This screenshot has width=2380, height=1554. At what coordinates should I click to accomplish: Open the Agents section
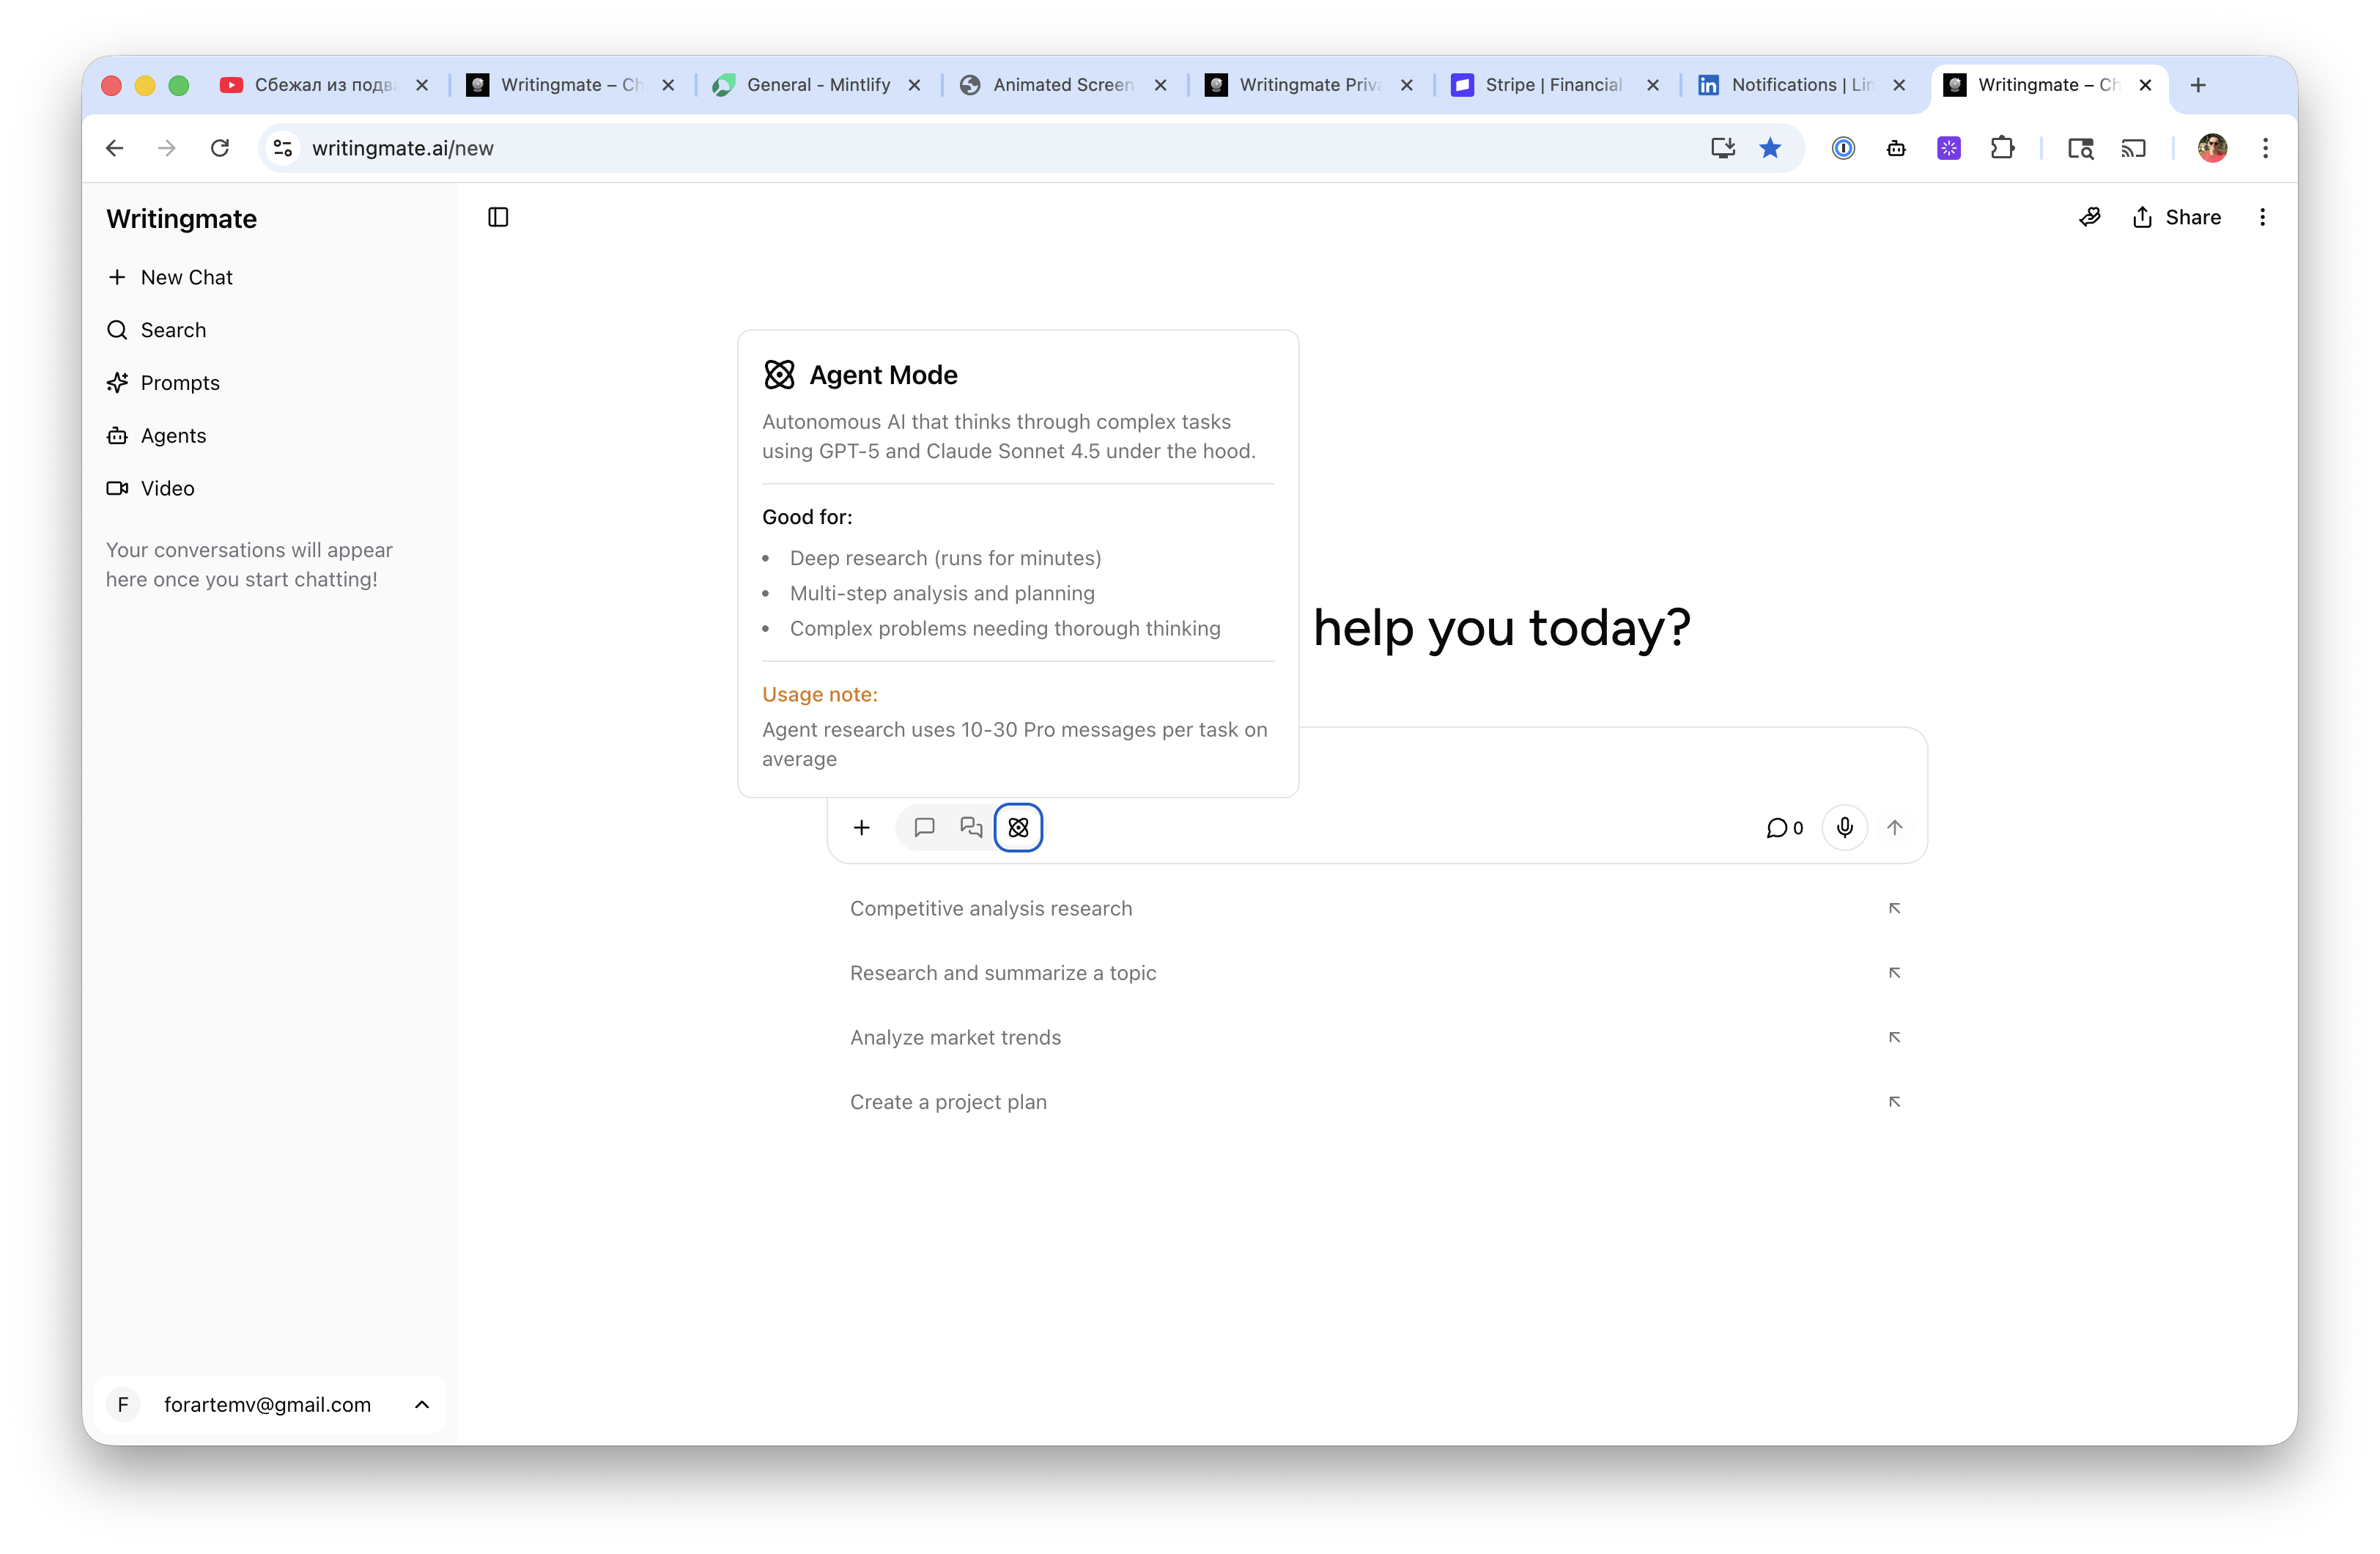[157, 435]
